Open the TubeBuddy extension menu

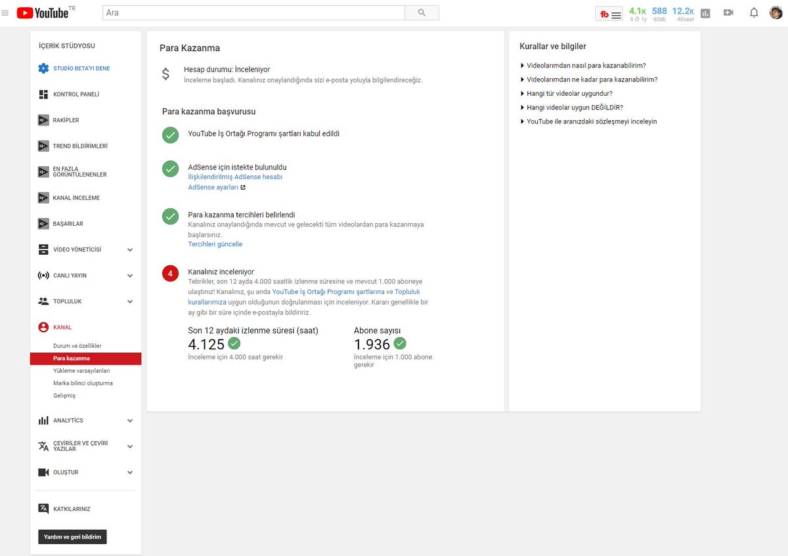click(x=609, y=14)
